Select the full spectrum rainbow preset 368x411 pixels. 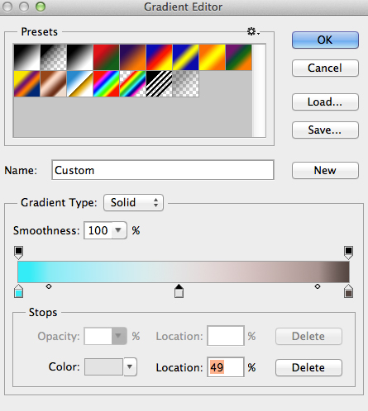click(x=106, y=83)
